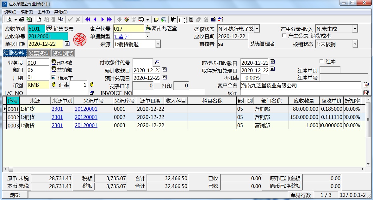This screenshot has width=373, height=200.
Task: Go to the previous record
Action: pos(95,20)
